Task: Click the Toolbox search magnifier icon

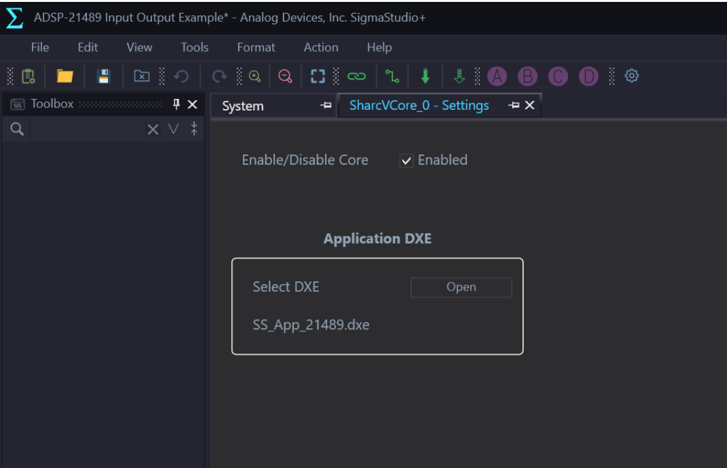Action: click(17, 129)
